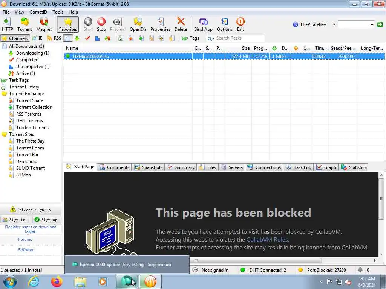386x289 pixels.
Task: Open the Help menu
Action: point(73,12)
